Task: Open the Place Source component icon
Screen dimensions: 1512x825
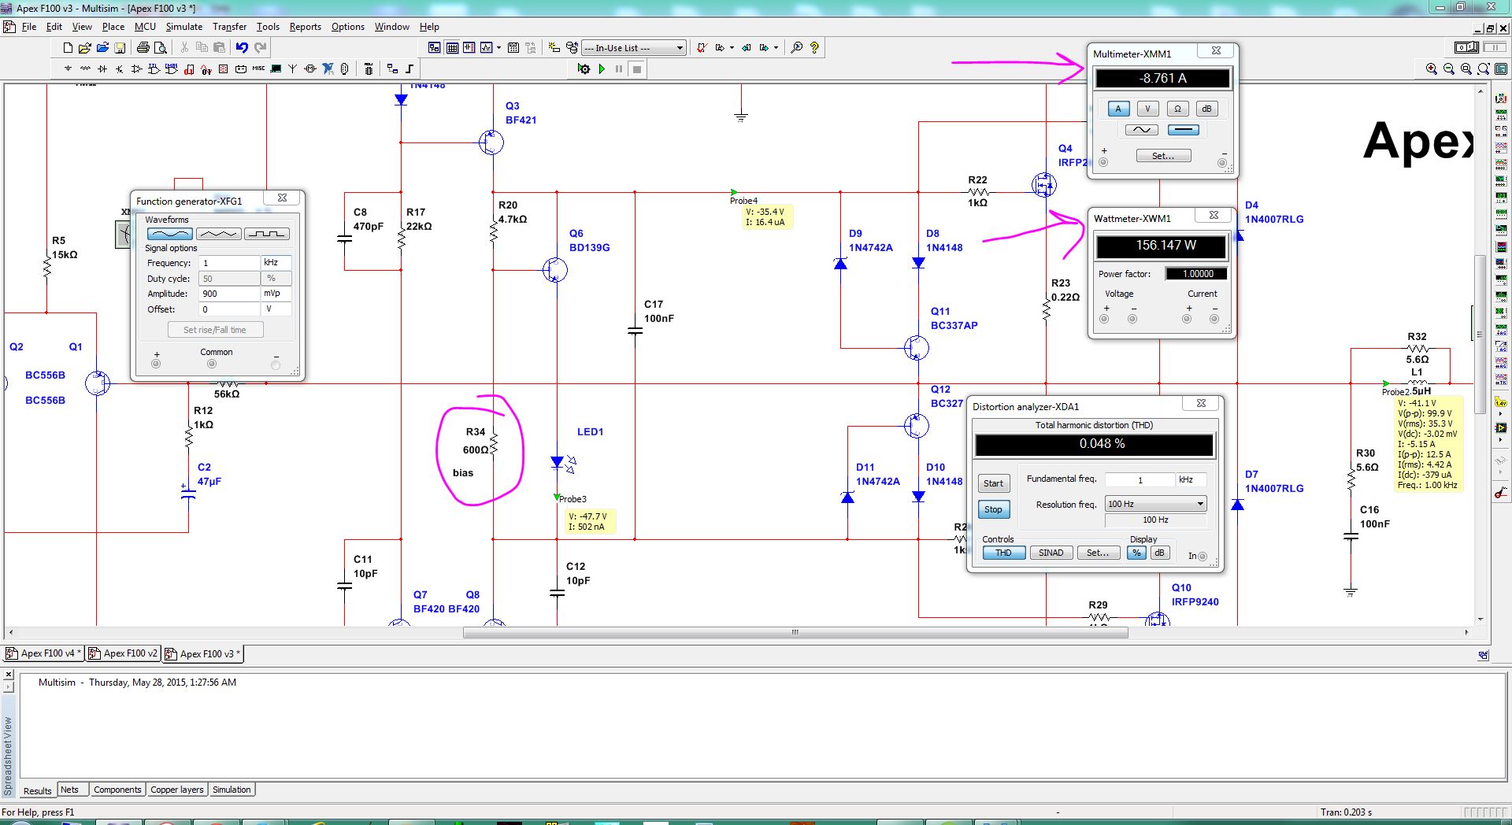Action: (x=68, y=69)
